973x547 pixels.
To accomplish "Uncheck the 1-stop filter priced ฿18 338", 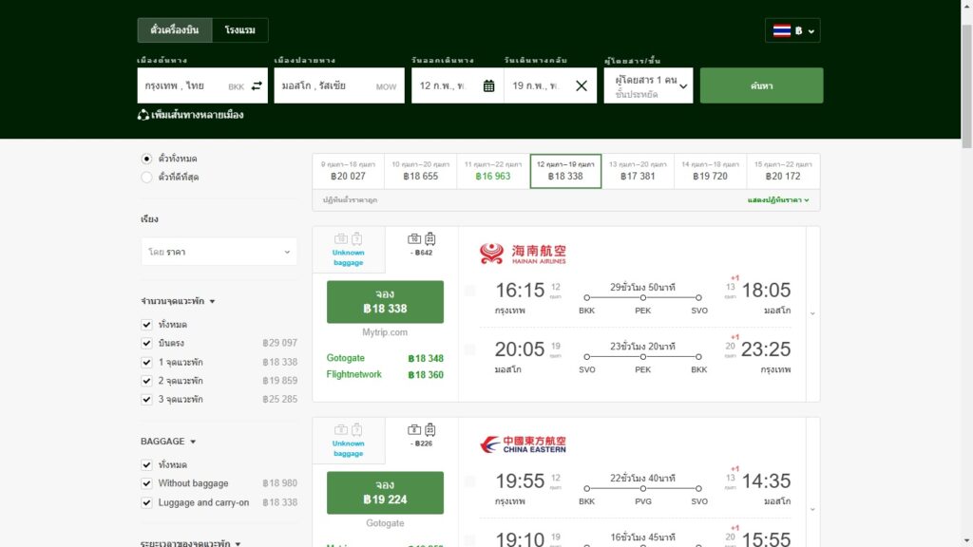I will pyautogui.click(x=146, y=362).
